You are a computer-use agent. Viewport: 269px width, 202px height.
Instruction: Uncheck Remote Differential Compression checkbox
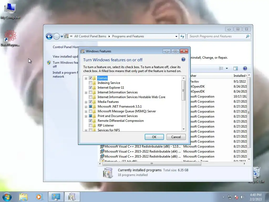coord(90,120)
